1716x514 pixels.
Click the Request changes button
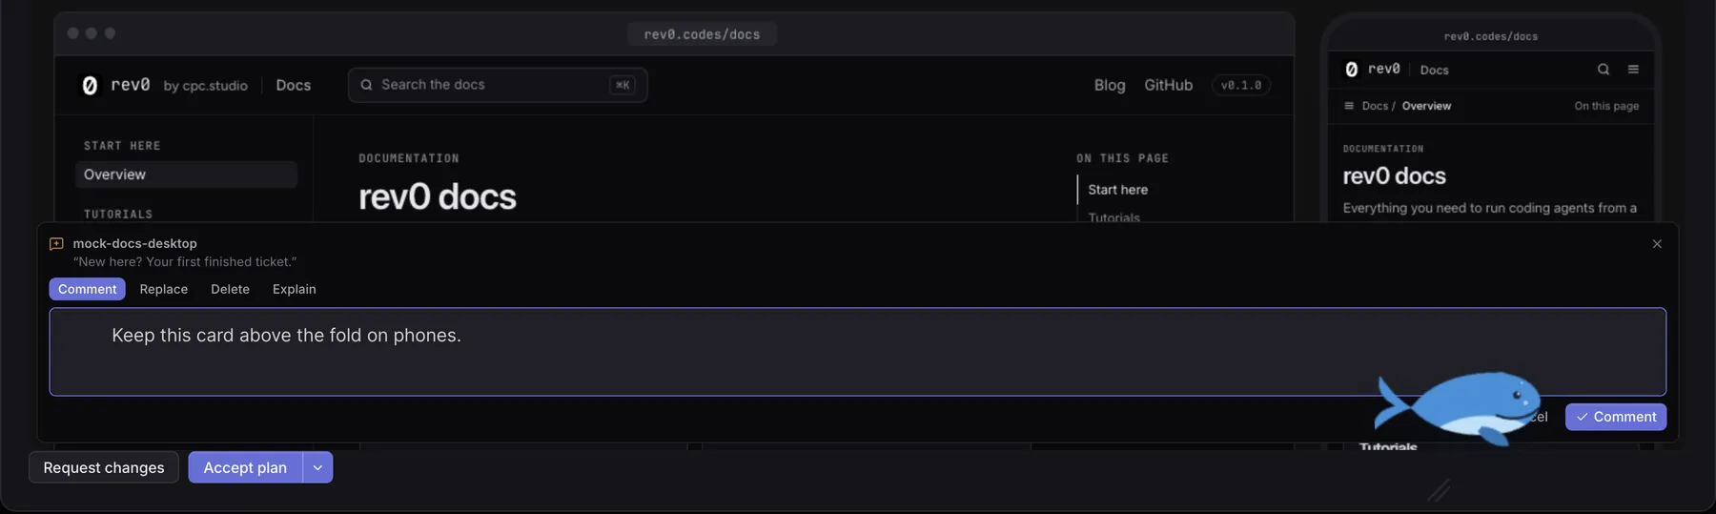[x=104, y=467]
